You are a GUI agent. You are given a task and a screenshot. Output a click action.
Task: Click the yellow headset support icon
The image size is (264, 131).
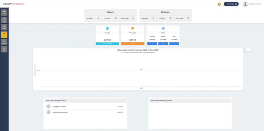point(219,4)
